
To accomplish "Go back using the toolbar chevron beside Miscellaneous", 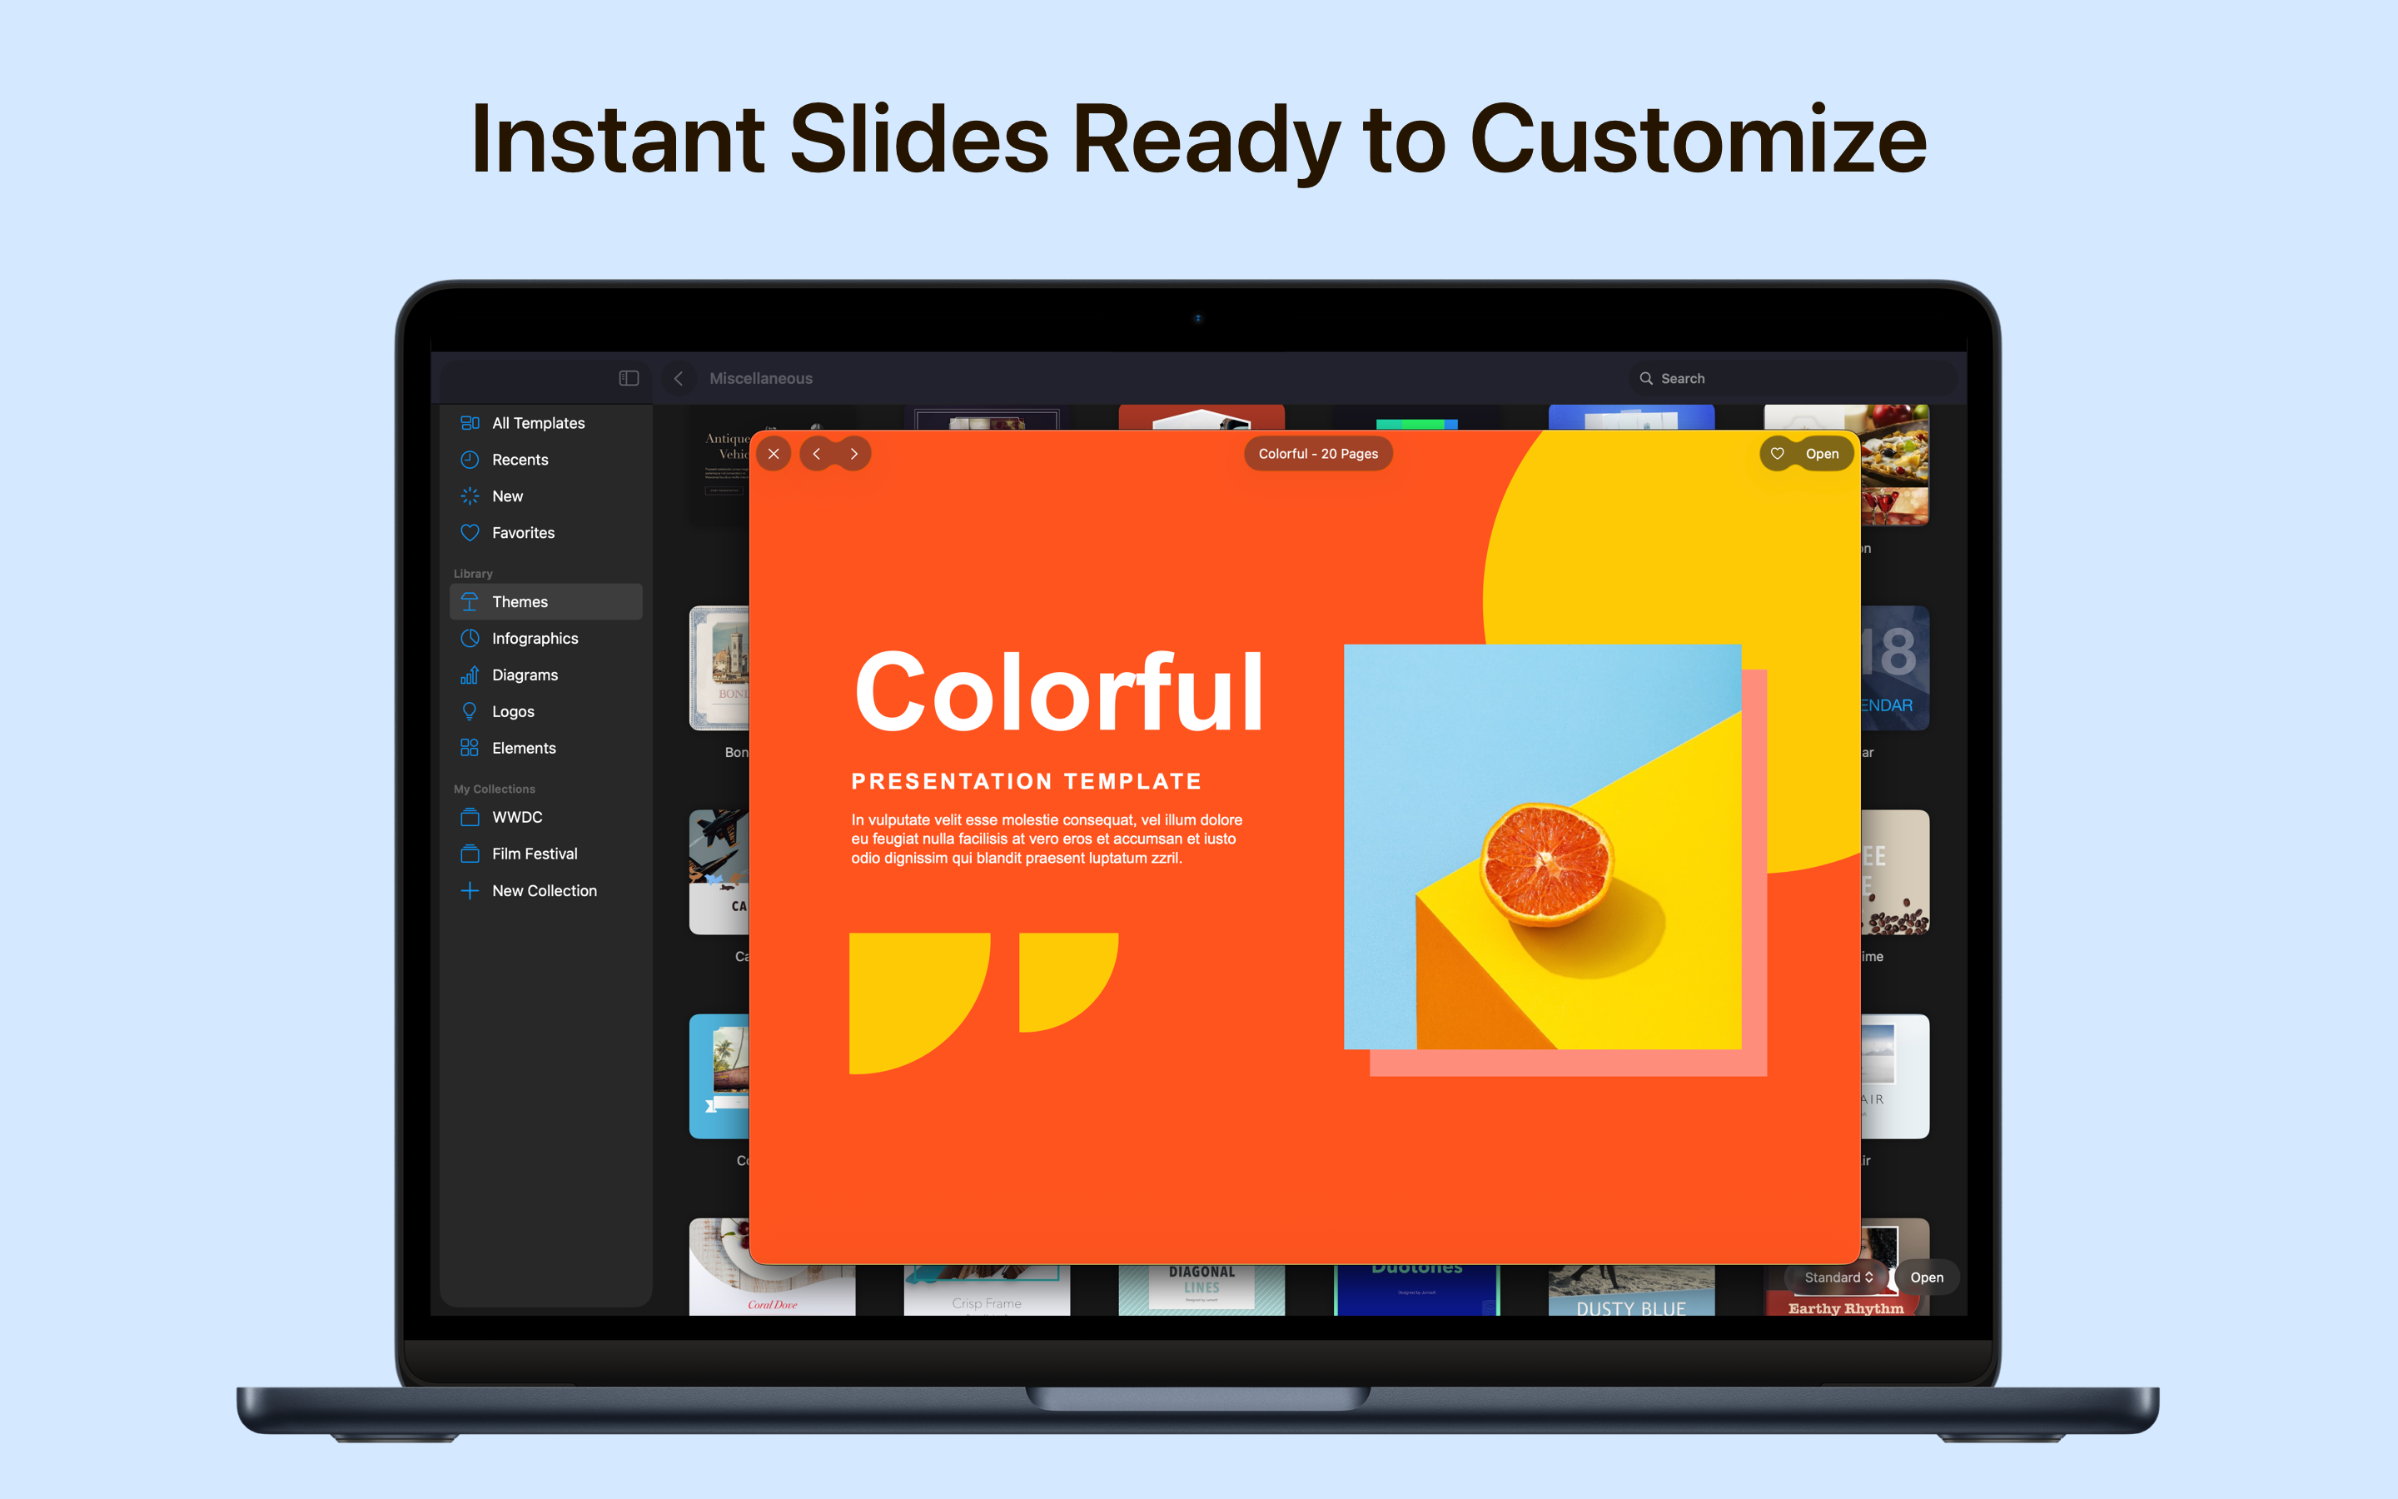I will tap(678, 378).
